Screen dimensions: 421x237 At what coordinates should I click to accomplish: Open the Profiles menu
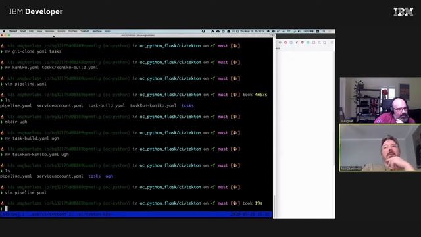pyautogui.click(x=73, y=31)
